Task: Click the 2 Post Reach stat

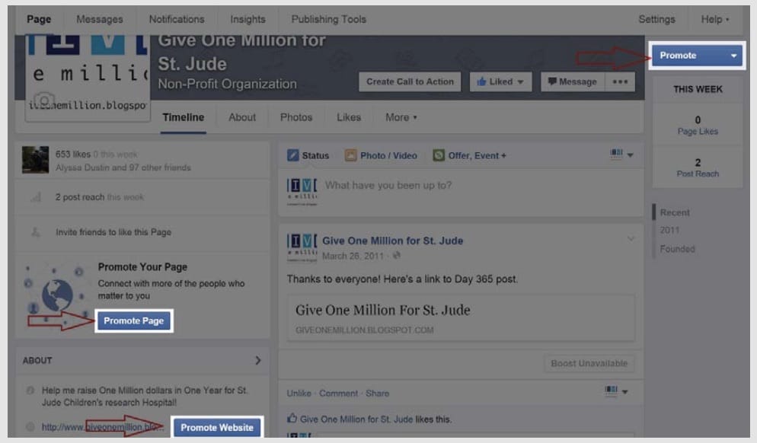Action: point(698,167)
